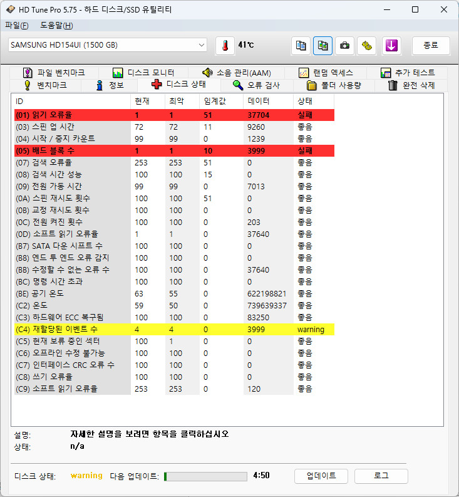This screenshot has width=459, height=497.
Task: Click the 종료 exit button
Action: (x=431, y=46)
